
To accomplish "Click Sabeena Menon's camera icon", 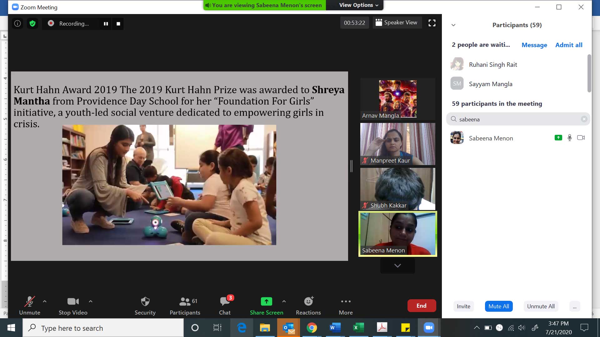I will [x=581, y=138].
